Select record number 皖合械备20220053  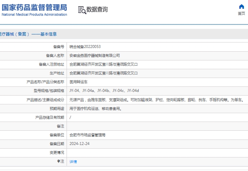click(x=85, y=47)
